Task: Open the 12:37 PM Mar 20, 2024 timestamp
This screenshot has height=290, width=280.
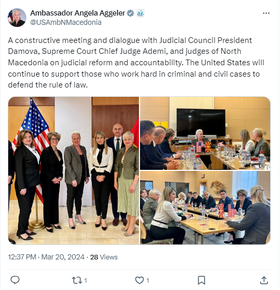Action: (46, 257)
